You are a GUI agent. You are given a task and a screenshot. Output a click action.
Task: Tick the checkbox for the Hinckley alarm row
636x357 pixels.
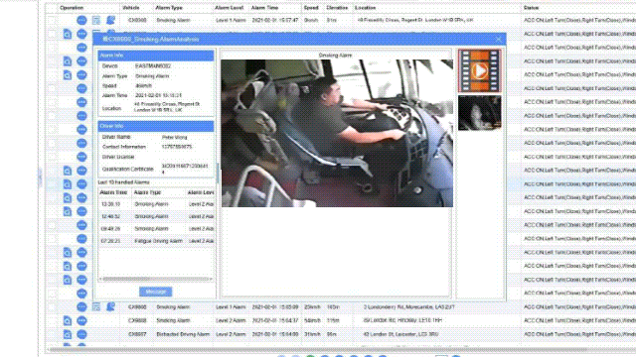point(52,320)
